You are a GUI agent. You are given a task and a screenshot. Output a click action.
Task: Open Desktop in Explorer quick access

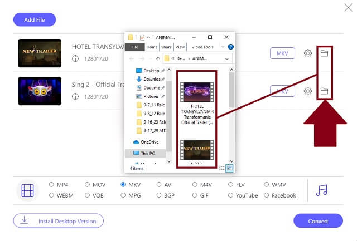coord(150,71)
